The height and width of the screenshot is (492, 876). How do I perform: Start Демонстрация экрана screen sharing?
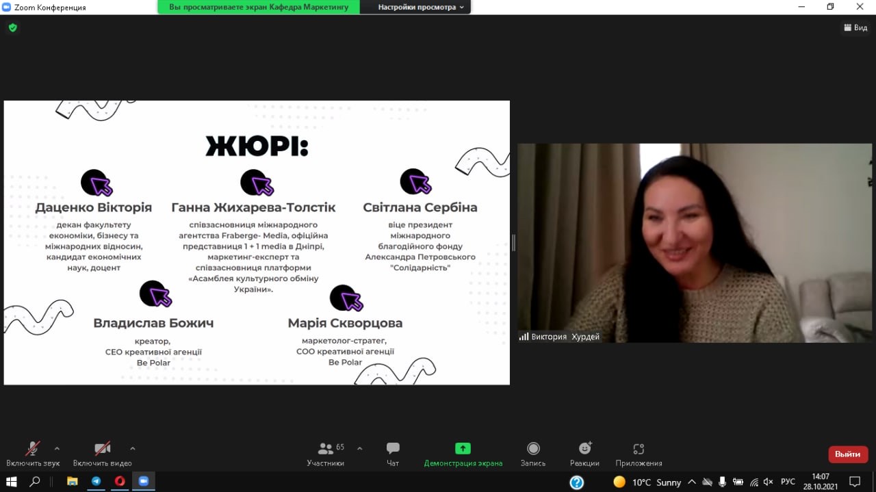(463, 454)
